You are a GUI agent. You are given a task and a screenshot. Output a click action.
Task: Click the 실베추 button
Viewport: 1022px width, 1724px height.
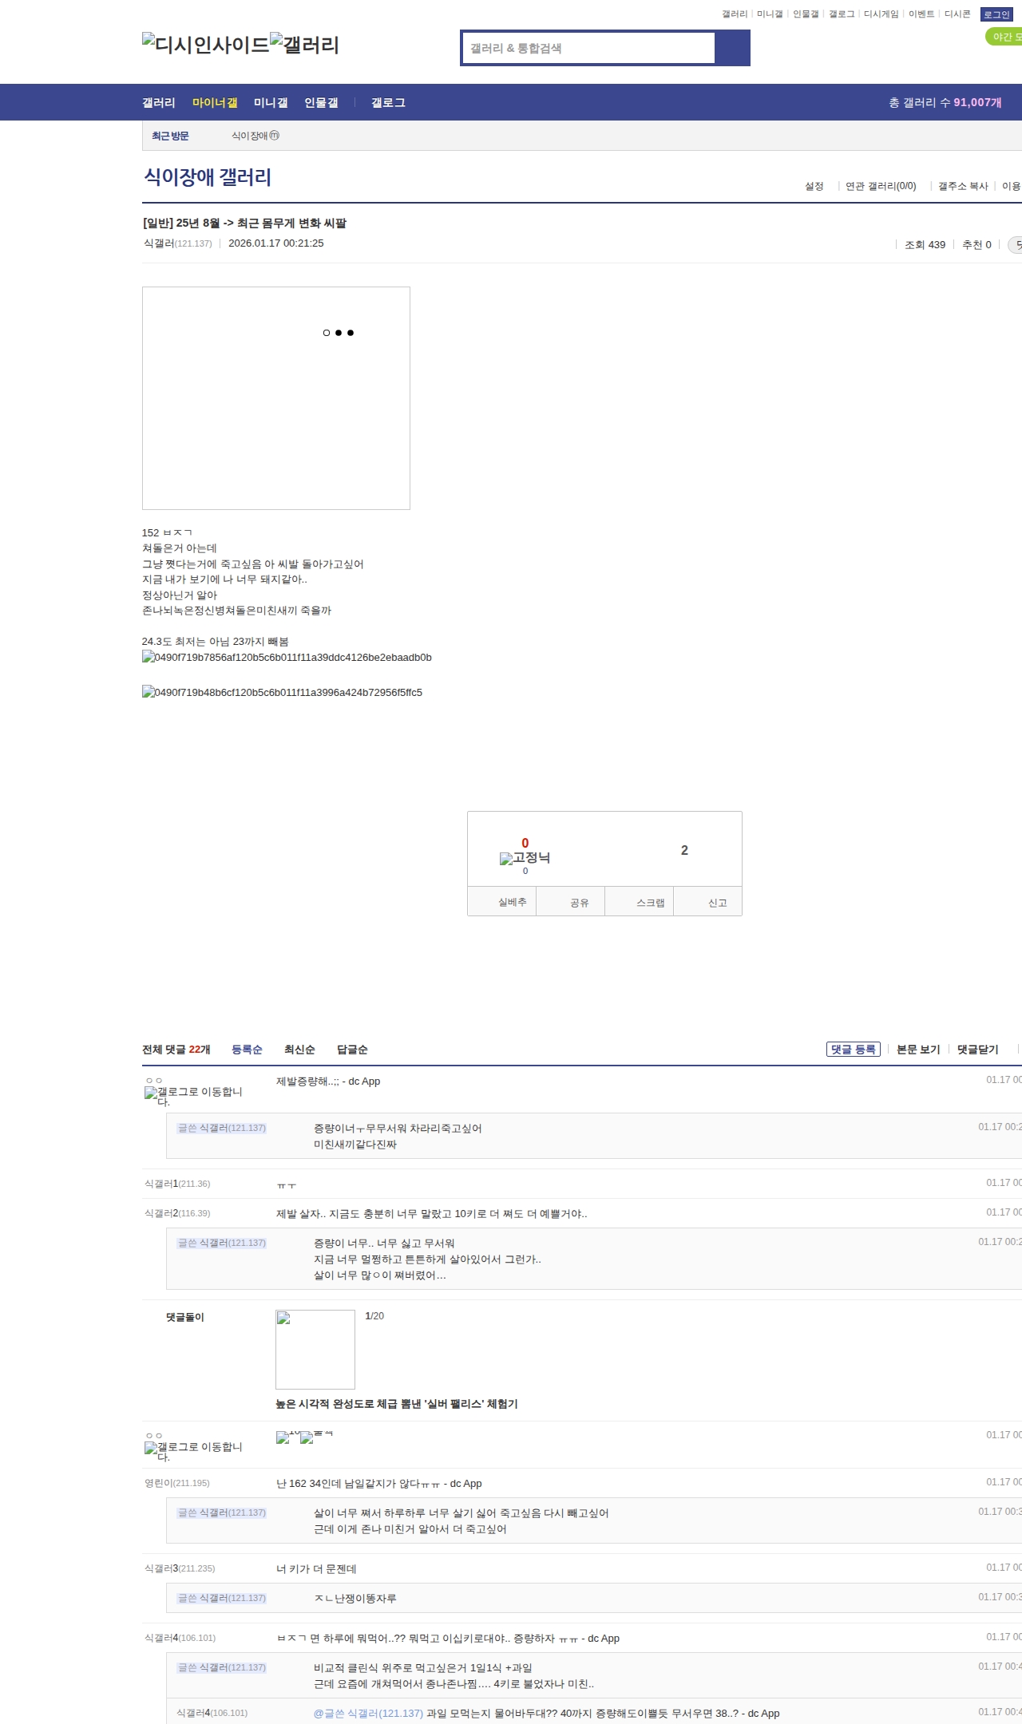tap(501, 902)
